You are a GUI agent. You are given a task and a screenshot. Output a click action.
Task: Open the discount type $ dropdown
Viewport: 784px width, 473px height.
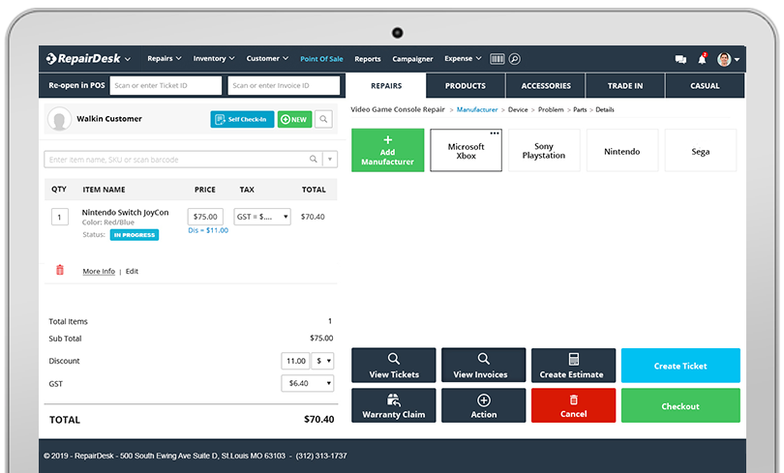pos(322,361)
